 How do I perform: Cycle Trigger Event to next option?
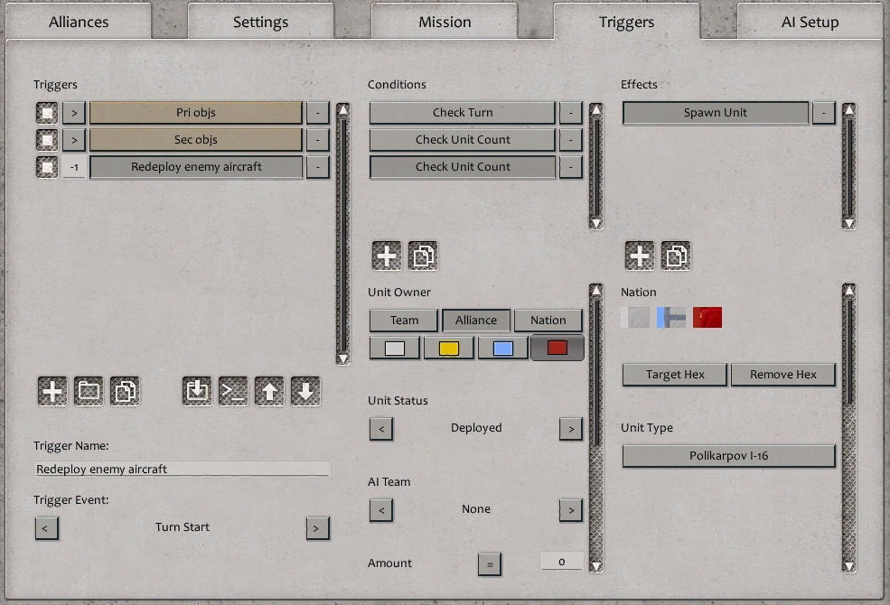pos(317,527)
